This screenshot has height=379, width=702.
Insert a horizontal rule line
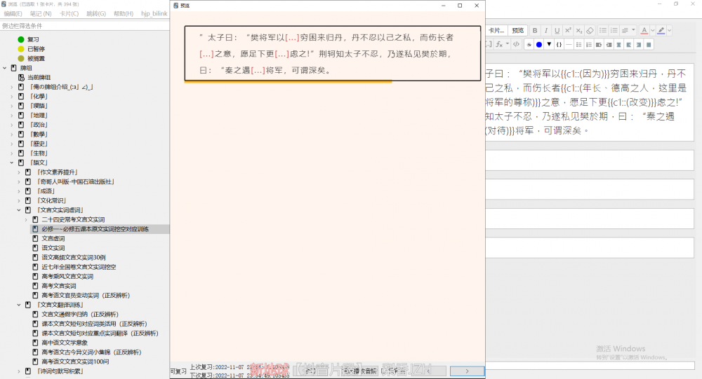[569, 44]
